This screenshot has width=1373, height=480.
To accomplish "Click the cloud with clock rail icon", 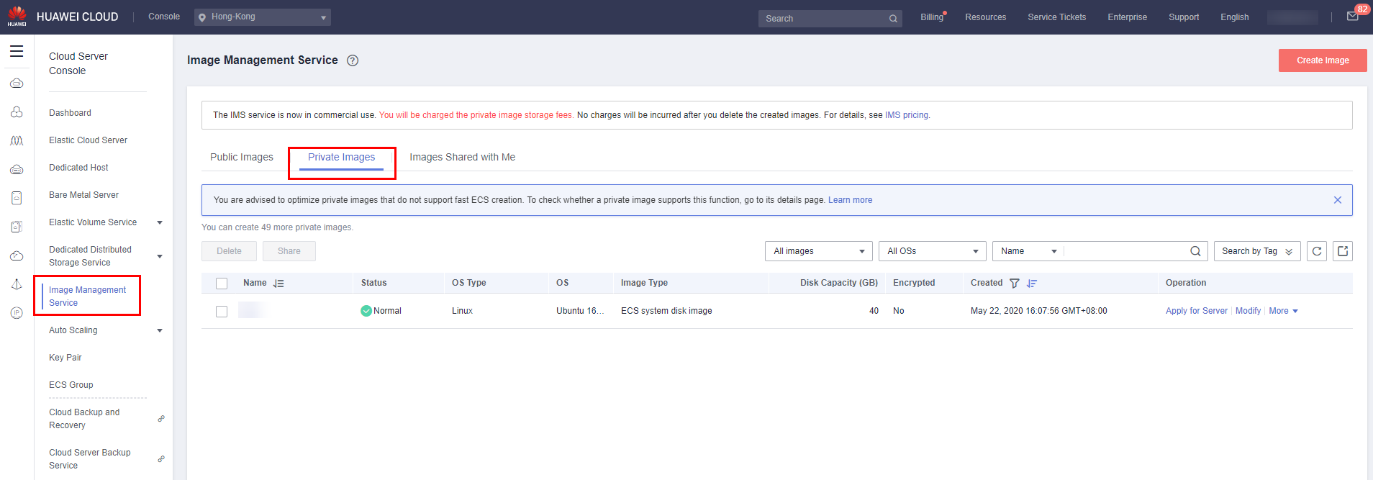I will click(17, 255).
